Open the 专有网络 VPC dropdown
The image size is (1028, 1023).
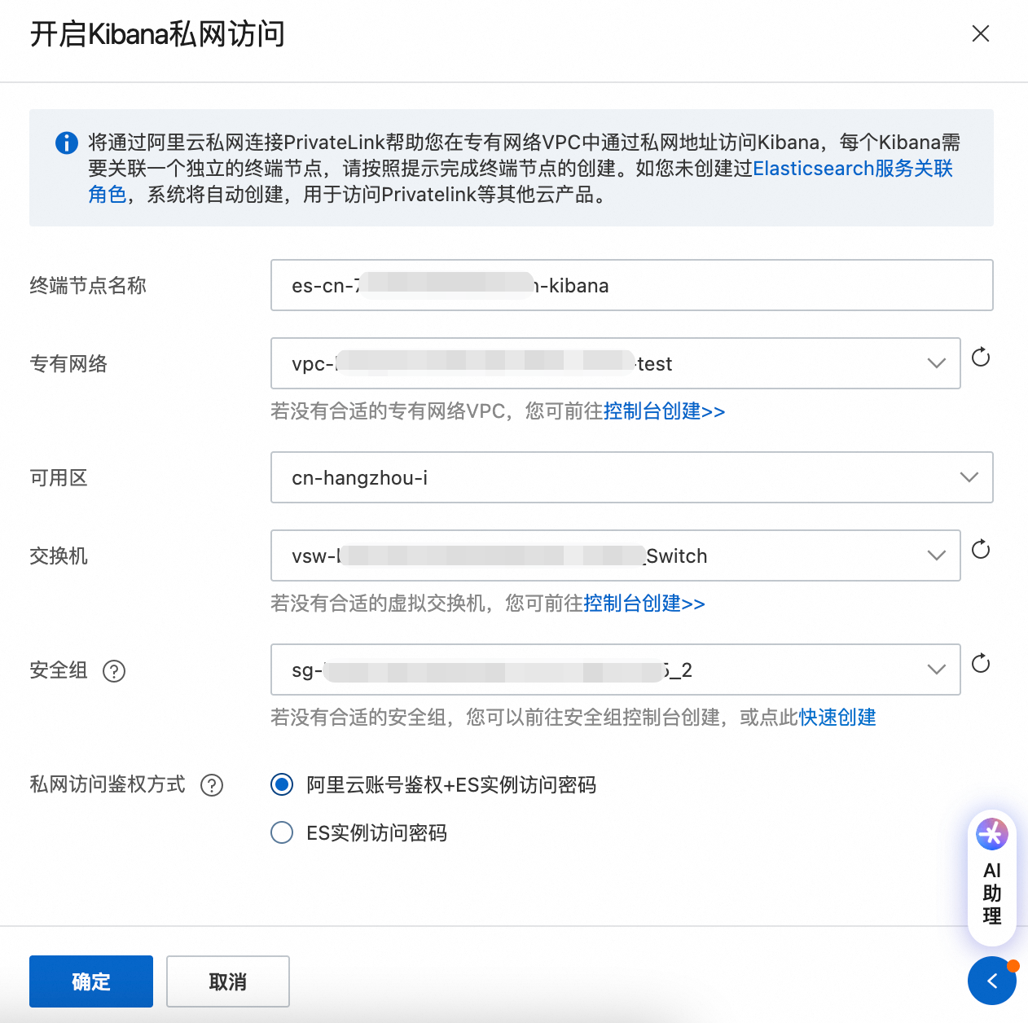(x=616, y=363)
